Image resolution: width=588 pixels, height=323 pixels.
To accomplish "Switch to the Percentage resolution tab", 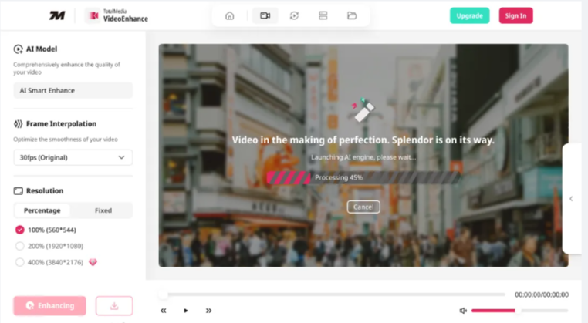I will 42,210.
